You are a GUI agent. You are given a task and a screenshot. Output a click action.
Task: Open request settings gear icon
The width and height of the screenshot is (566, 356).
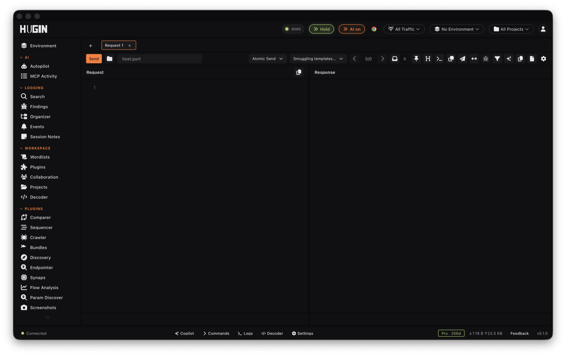544,59
